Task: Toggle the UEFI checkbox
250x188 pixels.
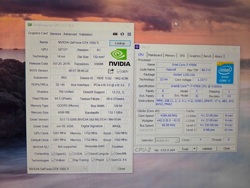Action: click(x=118, y=72)
